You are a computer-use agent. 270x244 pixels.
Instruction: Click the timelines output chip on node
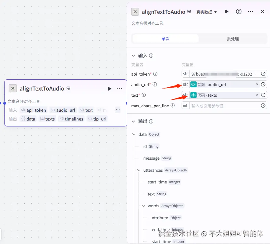(x=71, y=119)
